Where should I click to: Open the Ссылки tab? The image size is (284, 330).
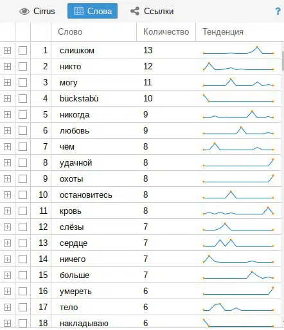pos(152,11)
